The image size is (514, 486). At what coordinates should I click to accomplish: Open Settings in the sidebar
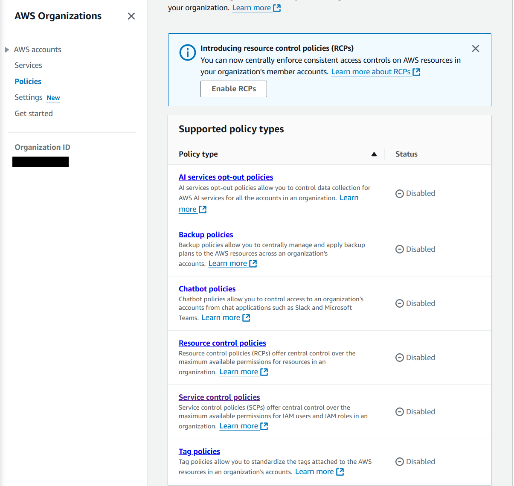click(x=29, y=97)
